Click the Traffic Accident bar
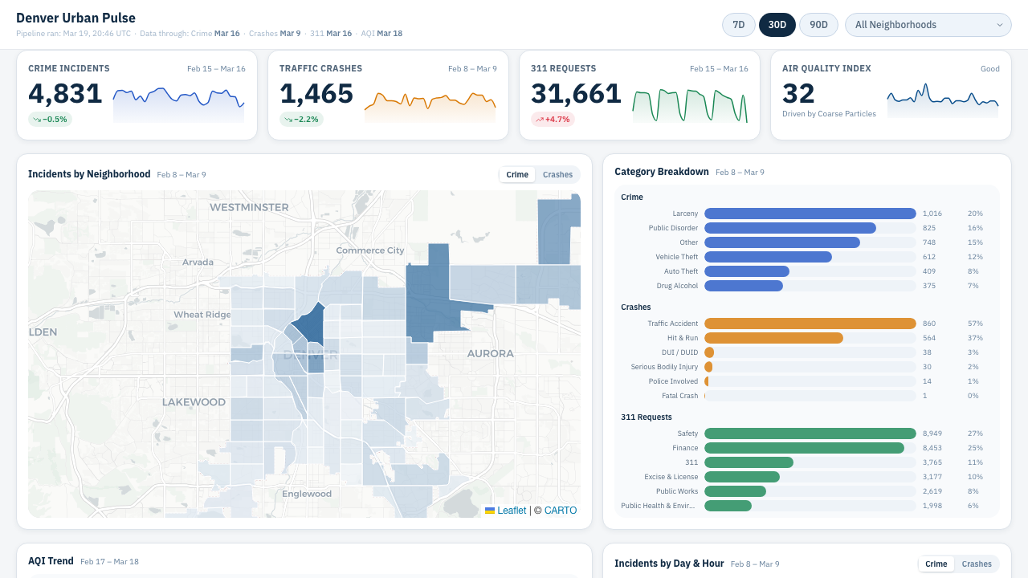The image size is (1028, 578). [810, 324]
